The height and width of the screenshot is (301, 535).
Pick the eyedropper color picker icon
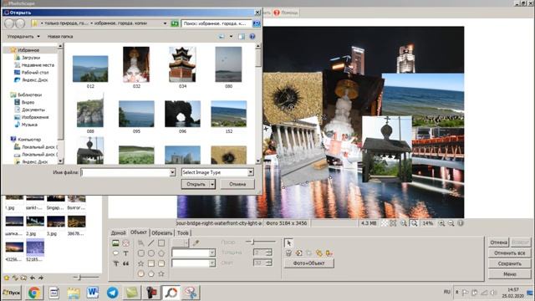(x=196, y=243)
